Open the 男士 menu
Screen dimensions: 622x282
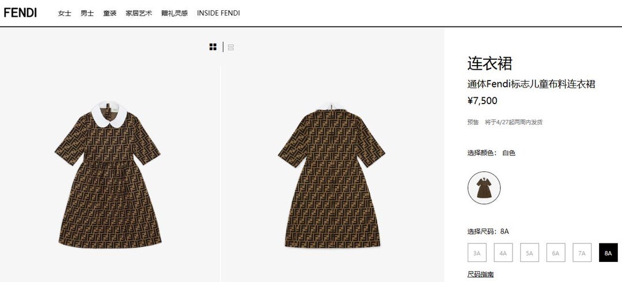88,13
